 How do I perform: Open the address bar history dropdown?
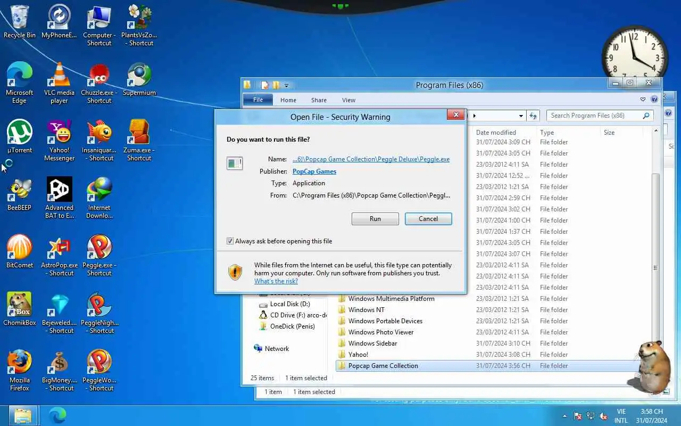point(521,116)
